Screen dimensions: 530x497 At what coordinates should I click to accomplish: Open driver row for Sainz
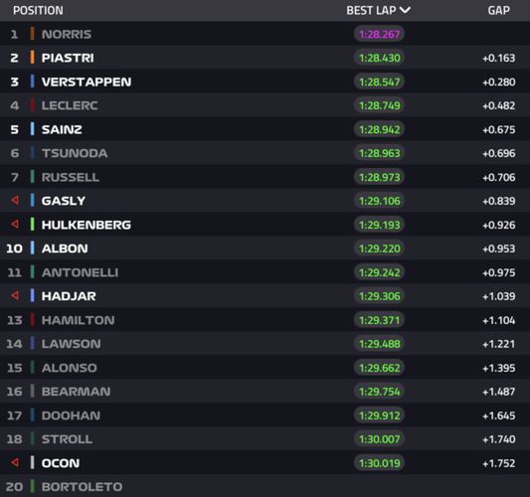pyautogui.click(x=265, y=129)
